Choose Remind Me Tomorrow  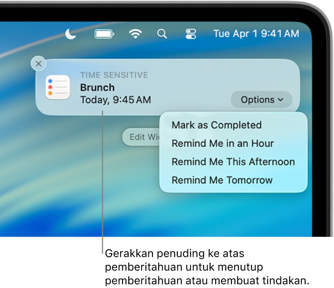click(x=221, y=180)
